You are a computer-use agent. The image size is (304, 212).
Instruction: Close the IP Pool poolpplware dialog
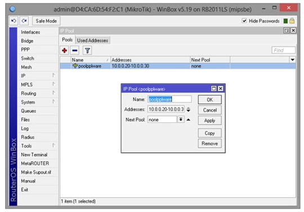click(x=221, y=89)
